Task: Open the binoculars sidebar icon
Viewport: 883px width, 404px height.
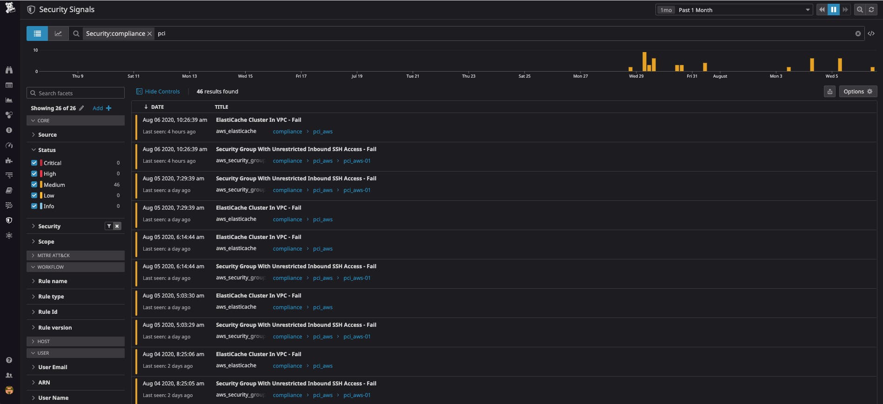Action: click(x=9, y=70)
